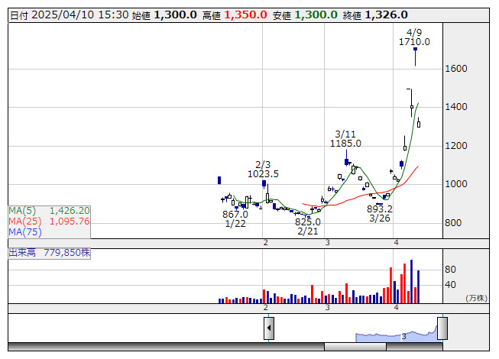The image size is (499, 359).
Task: Click the 1400 price axis label
Action: coord(456,107)
